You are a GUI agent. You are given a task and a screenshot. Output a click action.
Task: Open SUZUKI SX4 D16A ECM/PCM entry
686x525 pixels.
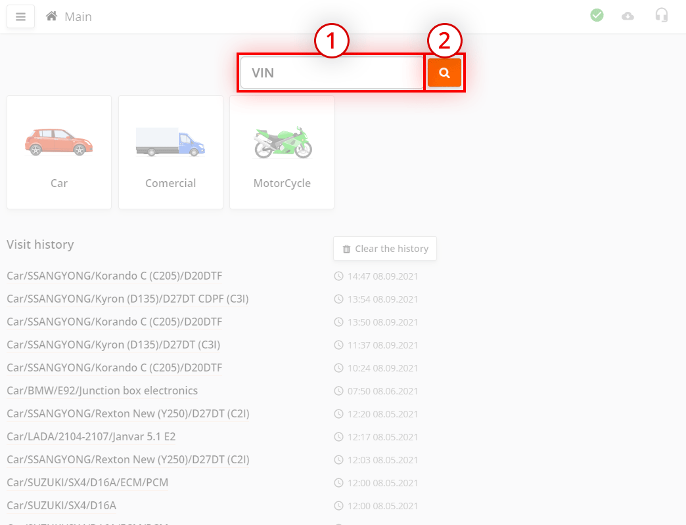[x=87, y=482]
